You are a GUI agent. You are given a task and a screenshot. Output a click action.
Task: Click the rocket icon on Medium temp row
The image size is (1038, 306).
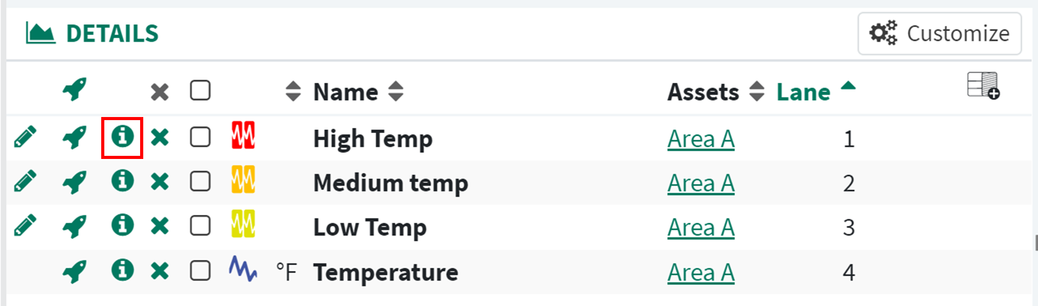pos(75,182)
